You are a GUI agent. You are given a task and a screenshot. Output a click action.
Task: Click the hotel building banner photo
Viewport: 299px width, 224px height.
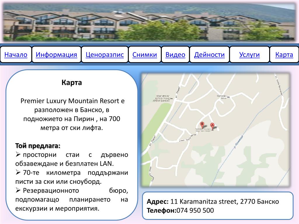point(149,22)
